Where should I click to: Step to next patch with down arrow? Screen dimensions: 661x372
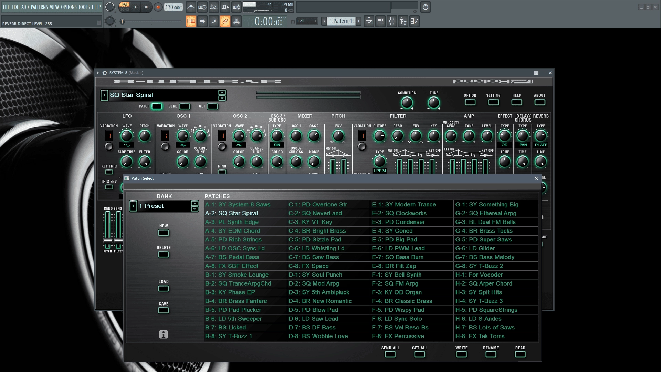coord(222,98)
